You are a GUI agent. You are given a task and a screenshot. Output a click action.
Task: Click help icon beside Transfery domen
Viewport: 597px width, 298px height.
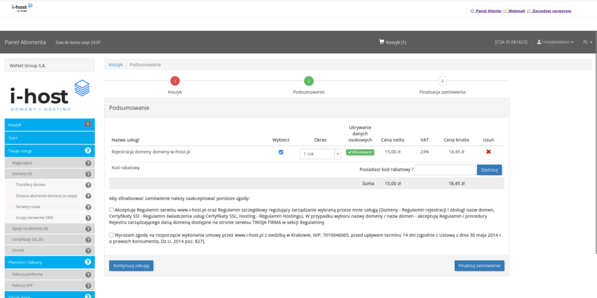click(x=88, y=185)
